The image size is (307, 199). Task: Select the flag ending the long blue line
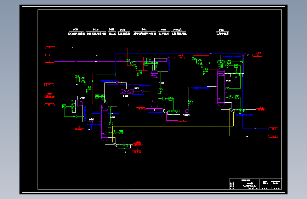(x=273, y=129)
